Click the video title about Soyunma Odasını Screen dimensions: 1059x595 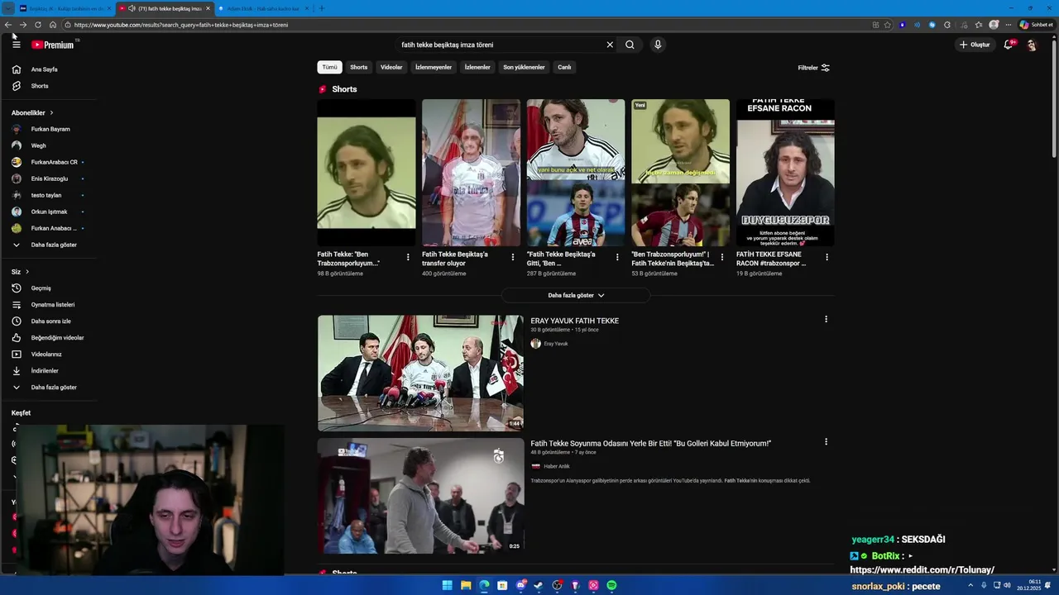(x=650, y=444)
